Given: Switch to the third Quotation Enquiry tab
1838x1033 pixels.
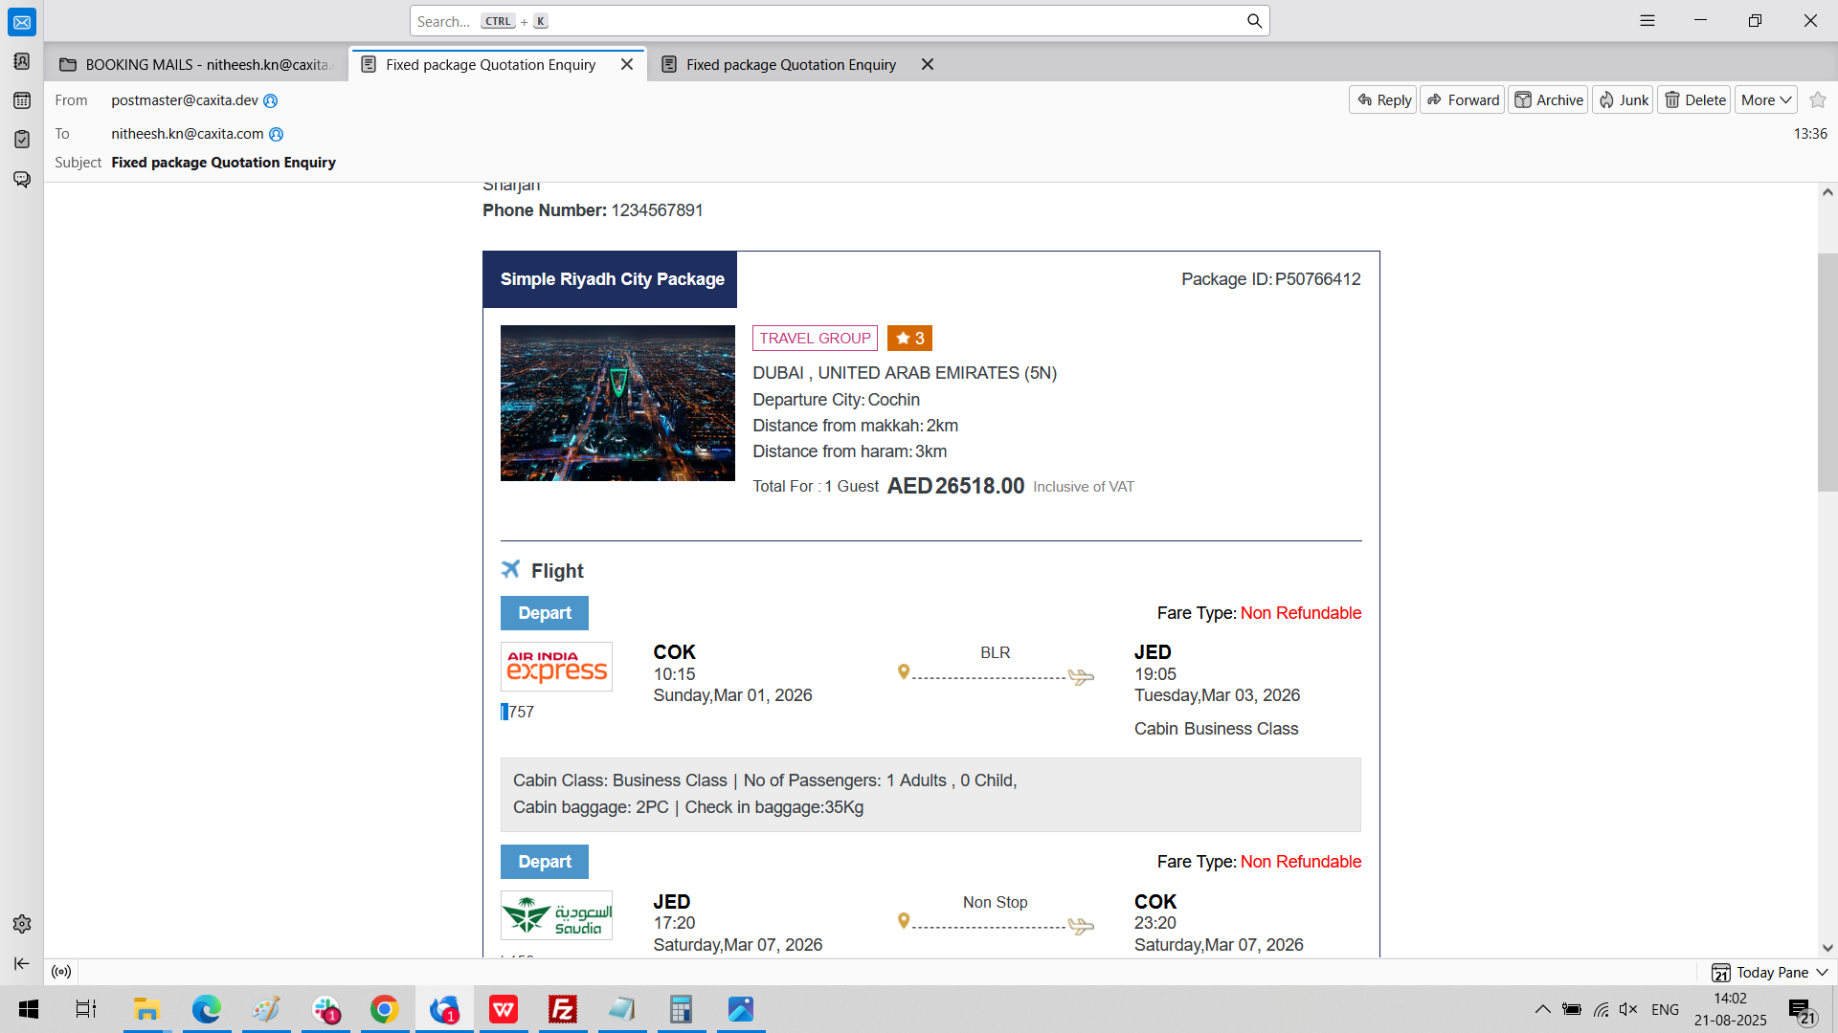Looking at the screenshot, I should click(790, 64).
